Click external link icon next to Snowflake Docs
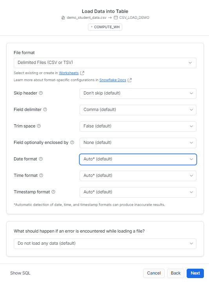 [x=130, y=80]
